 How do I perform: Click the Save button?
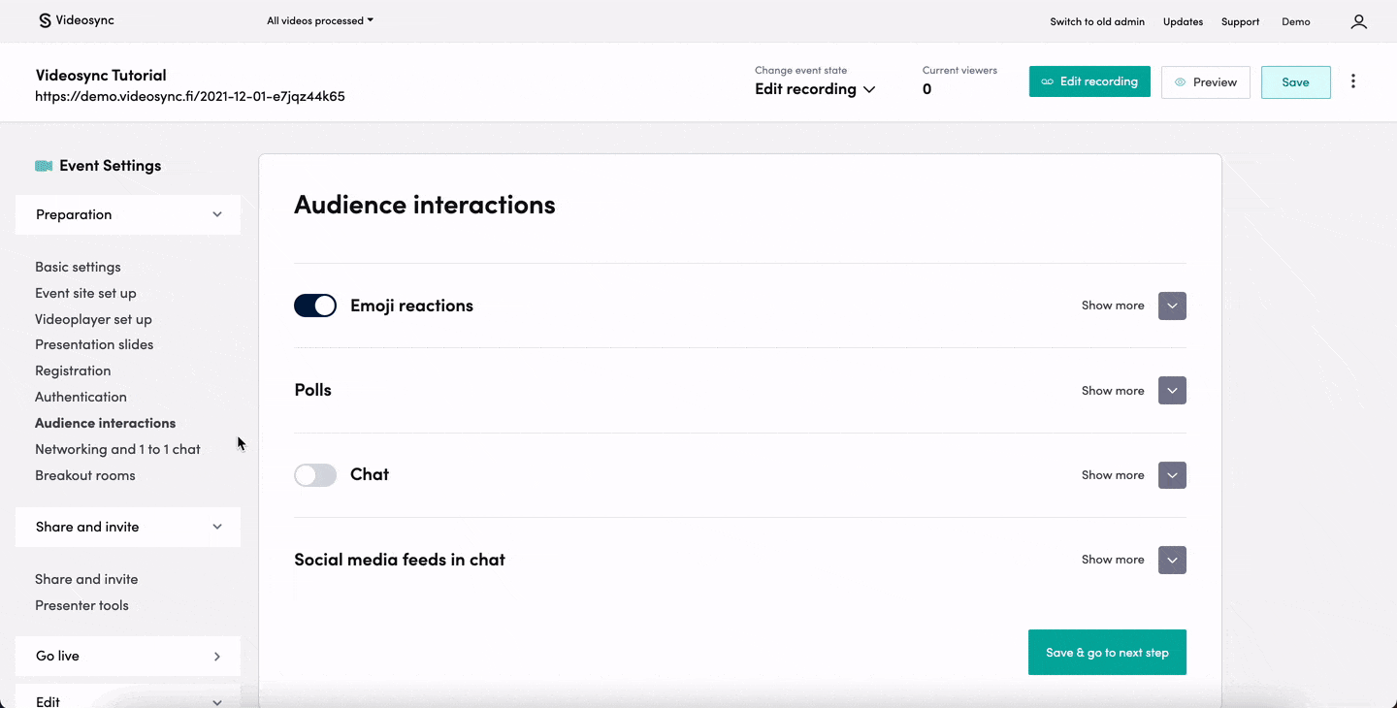1295,81
